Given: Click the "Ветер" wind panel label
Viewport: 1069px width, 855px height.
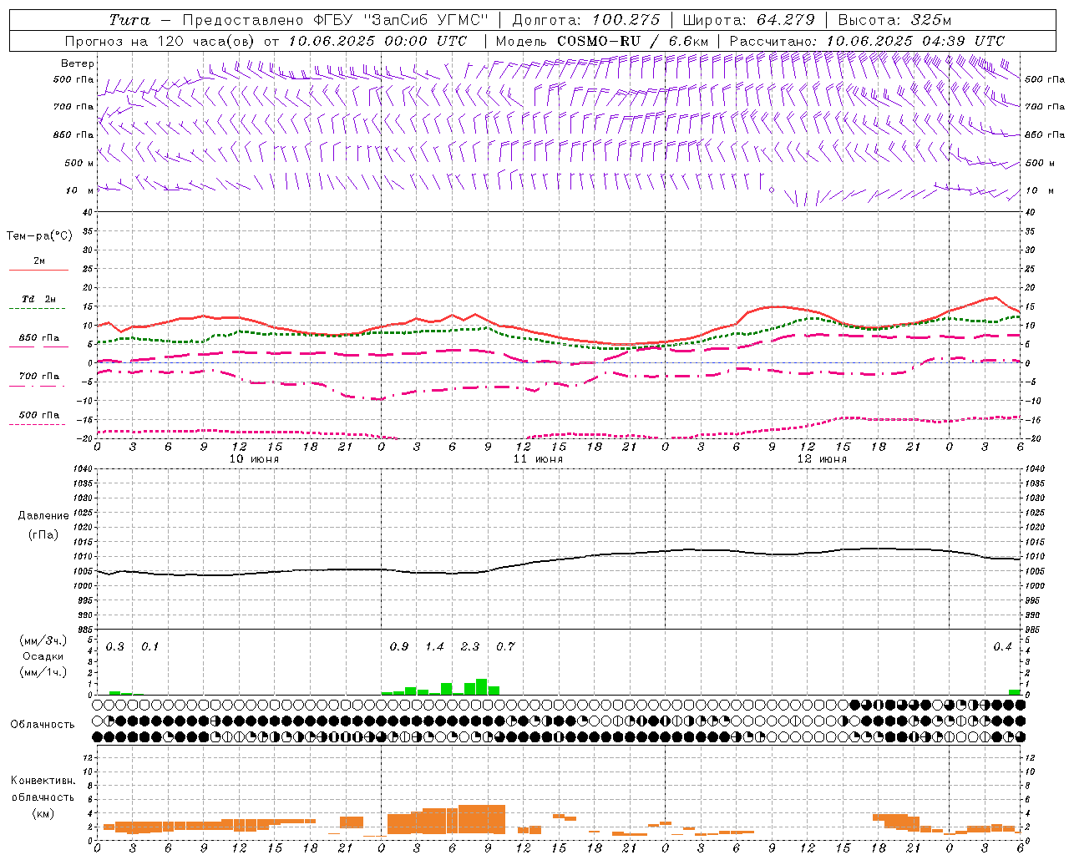Looking at the screenshot, I should 78,63.
